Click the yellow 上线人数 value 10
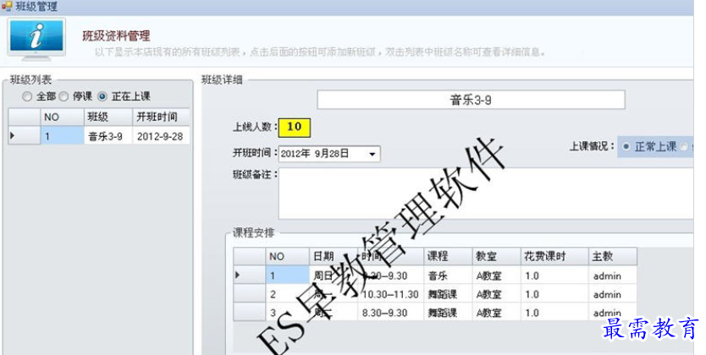This screenshot has height=355, width=706. pyautogui.click(x=295, y=127)
